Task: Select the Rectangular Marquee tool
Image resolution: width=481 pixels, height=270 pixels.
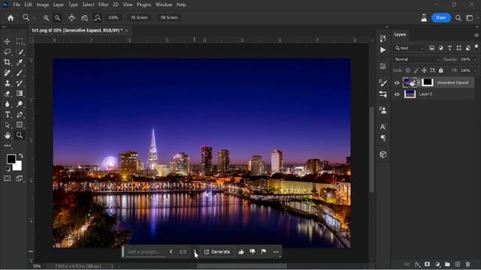Action: pyautogui.click(x=20, y=41)
